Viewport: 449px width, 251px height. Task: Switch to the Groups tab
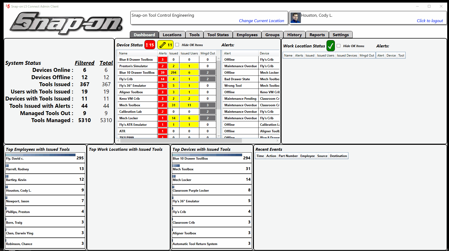click(272, 35)
